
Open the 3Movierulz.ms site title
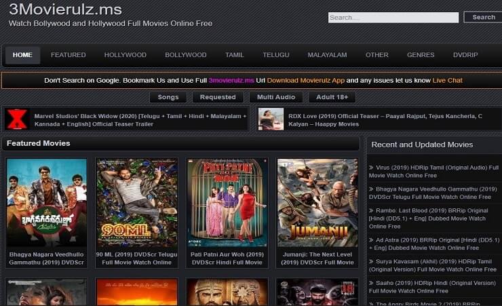65,9
